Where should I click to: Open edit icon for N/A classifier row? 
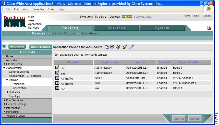(57, 88)
